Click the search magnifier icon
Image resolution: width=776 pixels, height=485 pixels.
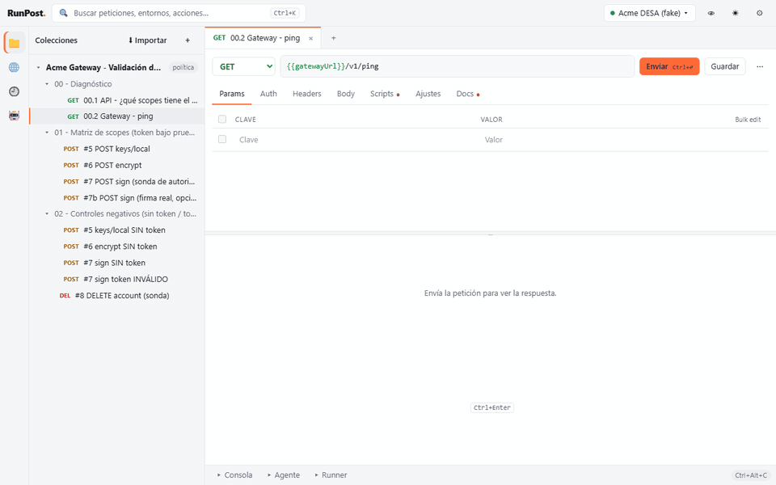point(63,13)
